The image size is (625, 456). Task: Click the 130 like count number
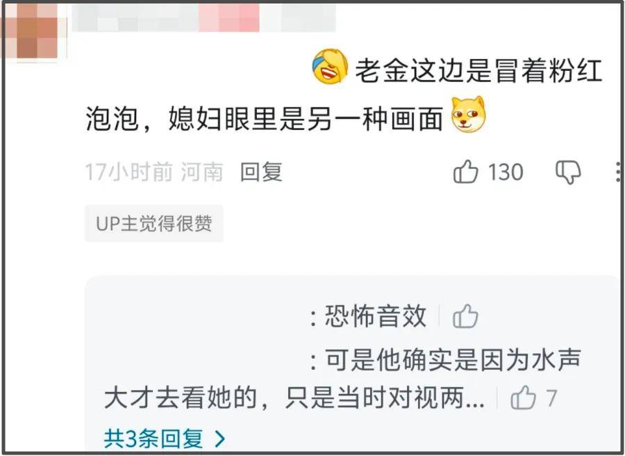tap(506, 172)
